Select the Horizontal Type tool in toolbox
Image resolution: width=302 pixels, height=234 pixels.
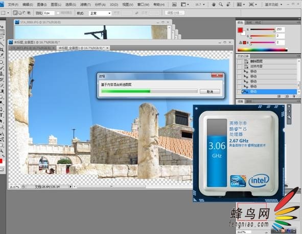[x=2, y=115]
